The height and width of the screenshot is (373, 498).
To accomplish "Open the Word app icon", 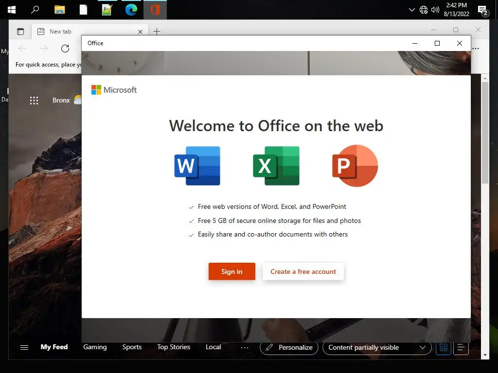I will 197,166.
